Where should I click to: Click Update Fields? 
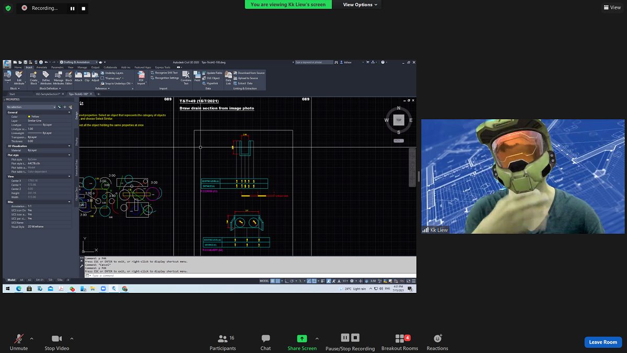click(x=212, y=73)
